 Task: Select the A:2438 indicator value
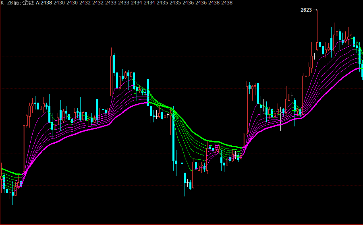[x=44, y=3]
